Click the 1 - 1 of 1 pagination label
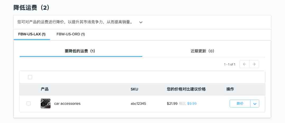The height and width of the screenshot is (123, 285). [230, 65]
